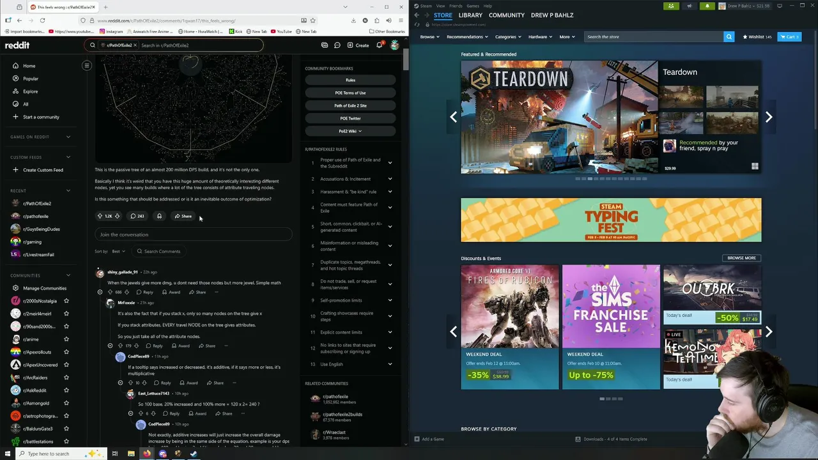This screenshot has height=460, width=818.
Task: Switch to Steam LIBRARY tab
Action: click(470, 15)
